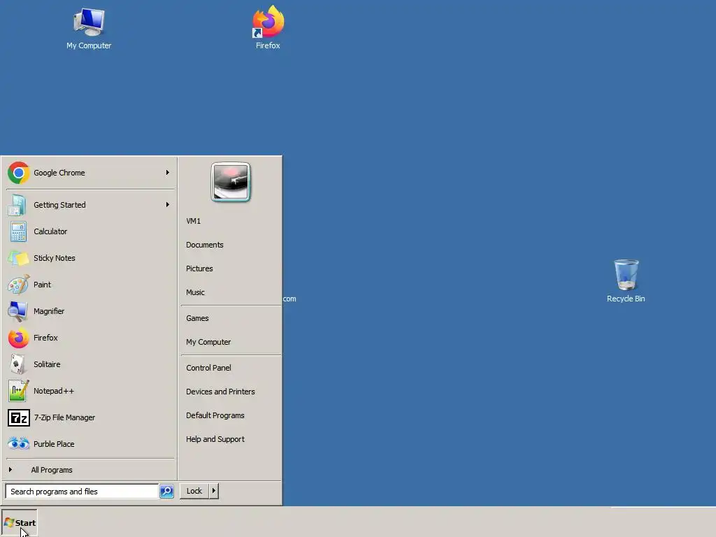Screen dimensions: 716x537
Task: Click the Lock button
Action: tap(194, 491)
